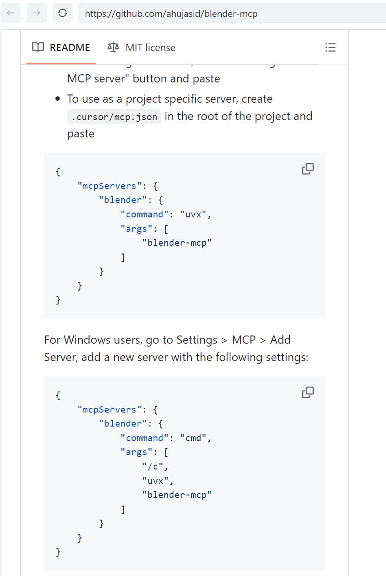The height and width of the screenshot is (576, 386).
Task: Click "blender-mcp" argument in the Windows code block
Action: [177, 494]
